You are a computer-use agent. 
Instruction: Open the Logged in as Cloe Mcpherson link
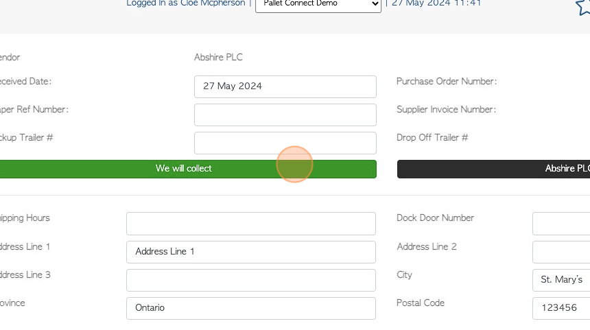185,3
